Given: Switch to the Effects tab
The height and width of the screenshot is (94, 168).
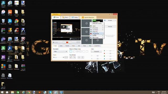Looking at the screenshot, I should pyautogui.click(x=65, y=17).
